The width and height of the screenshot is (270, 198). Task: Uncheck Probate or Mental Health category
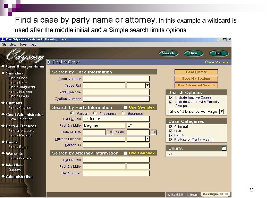[171, 140]
